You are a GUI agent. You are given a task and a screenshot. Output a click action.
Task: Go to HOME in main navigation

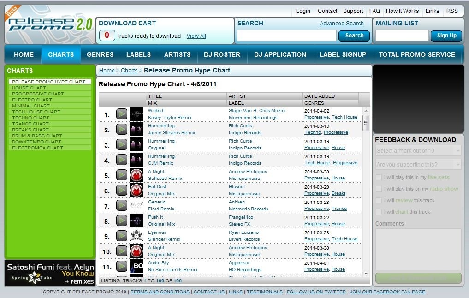[24, 54]
